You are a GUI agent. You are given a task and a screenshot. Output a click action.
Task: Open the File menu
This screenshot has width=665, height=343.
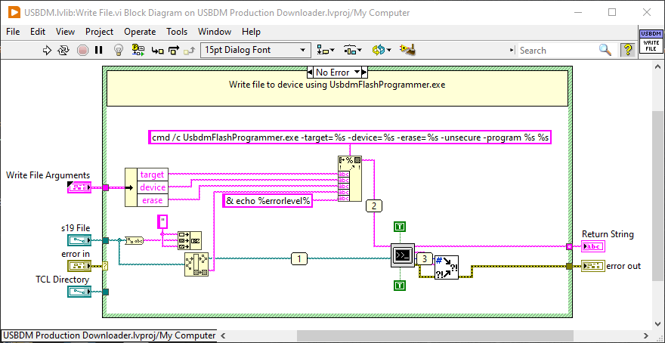coord(13,32)
